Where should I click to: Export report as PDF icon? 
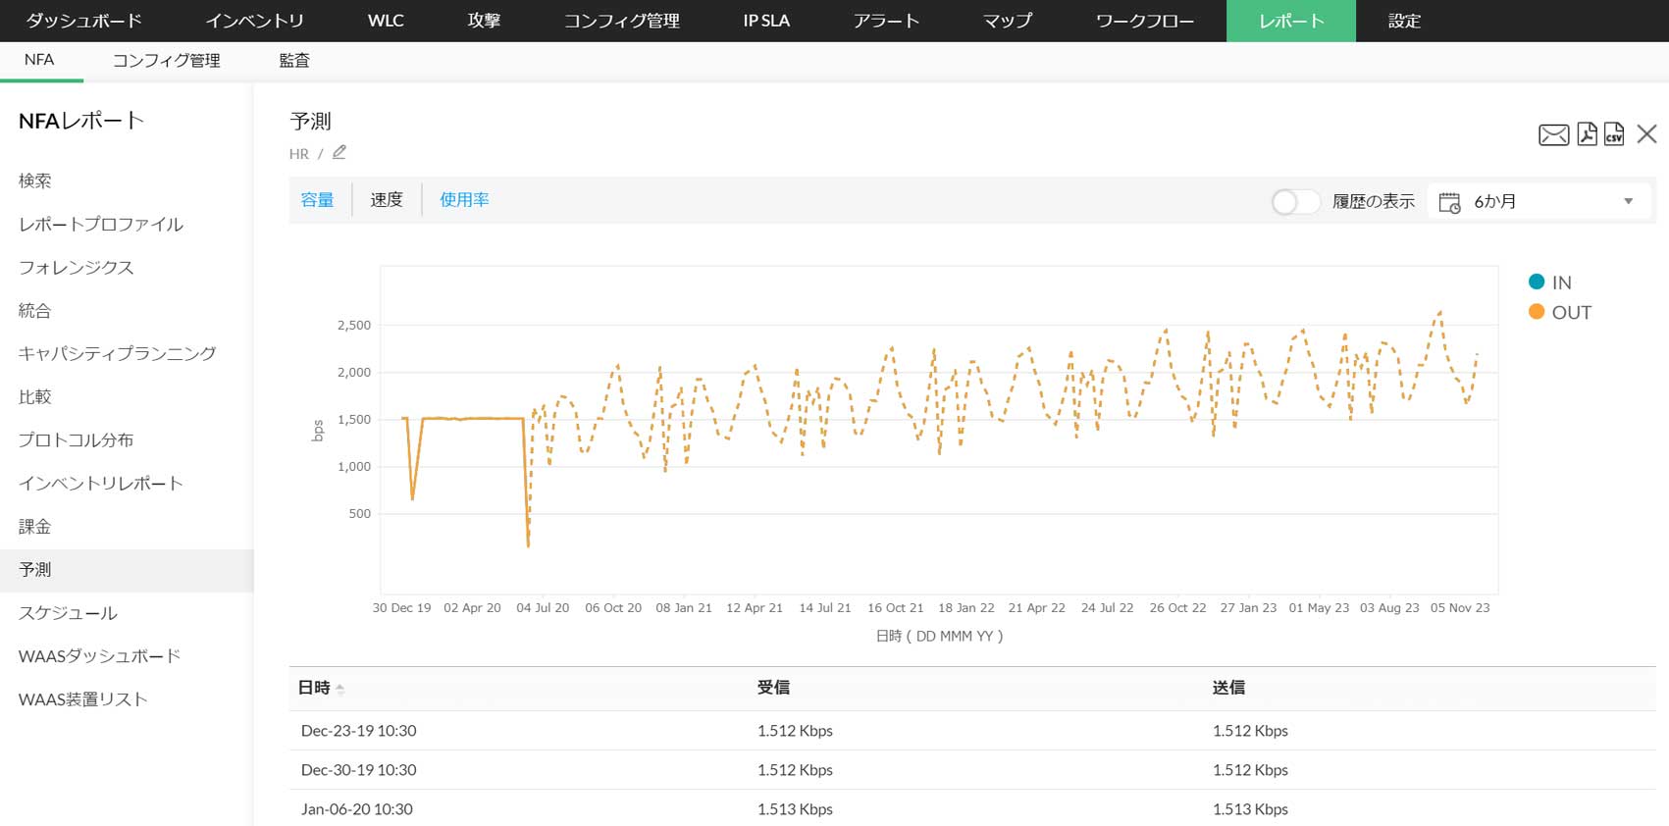pos(1587,134)
